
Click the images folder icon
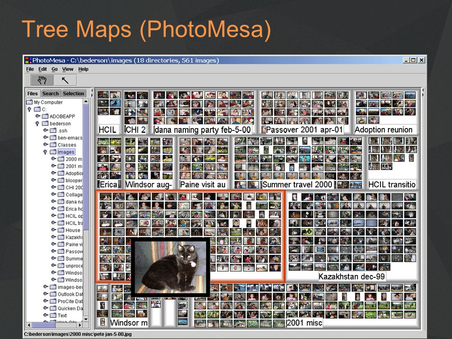click(x=53, y=152)
